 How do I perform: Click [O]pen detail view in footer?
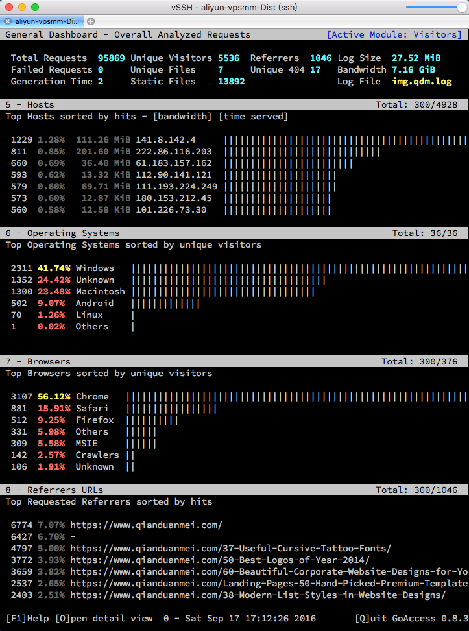[x=104, y=618]
